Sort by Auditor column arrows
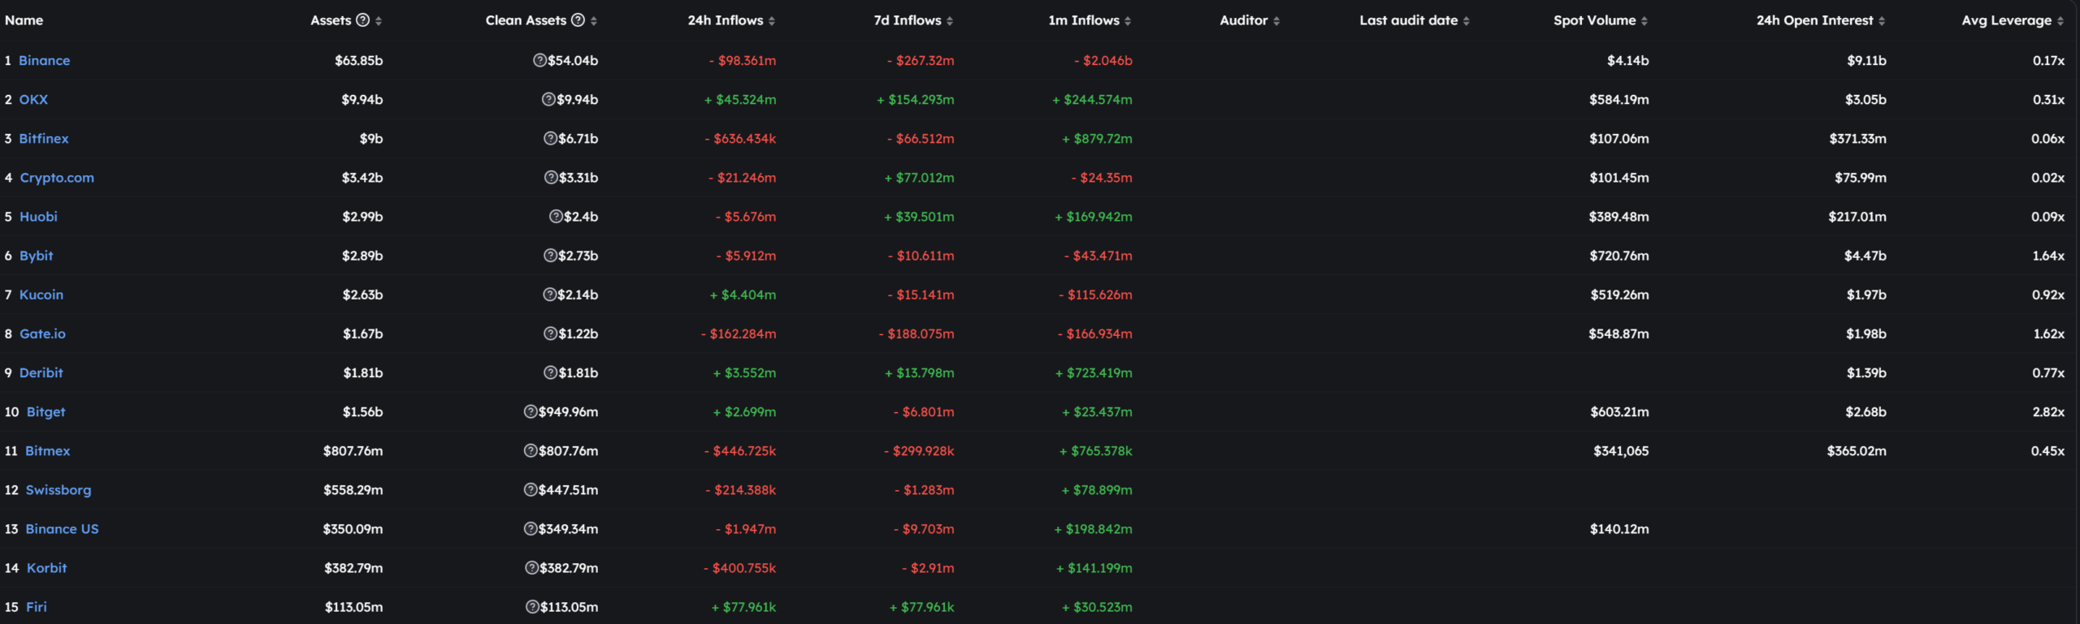This screenshot has width=2080, height=624. click(1276, 21)
